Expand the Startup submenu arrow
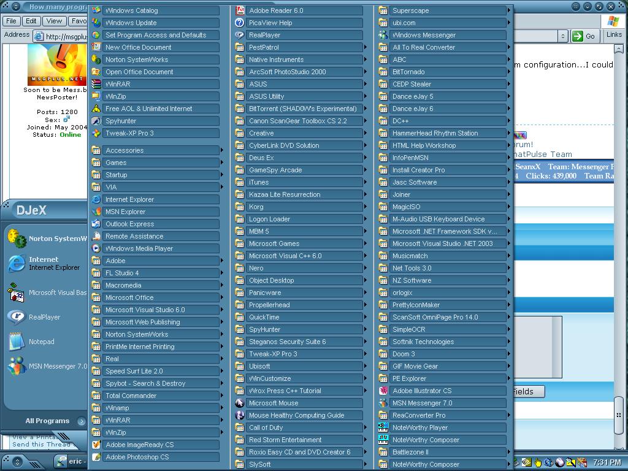 [x=222, y=175]
